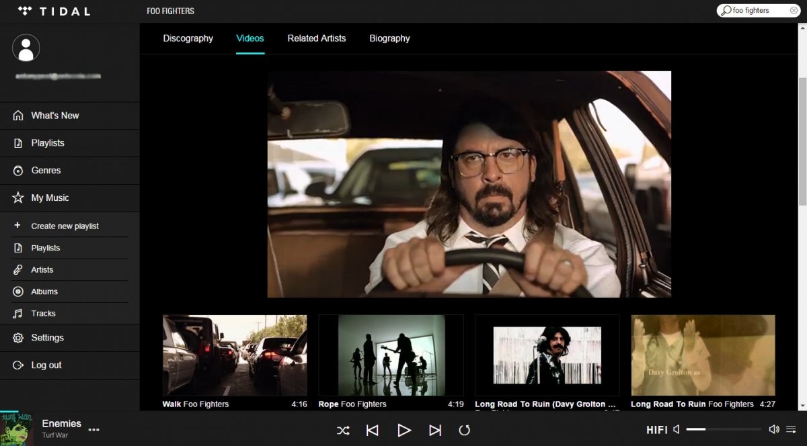Click the Log out arrow icon
This screenshot has height=446, width=807.
(x=18, y=365)
